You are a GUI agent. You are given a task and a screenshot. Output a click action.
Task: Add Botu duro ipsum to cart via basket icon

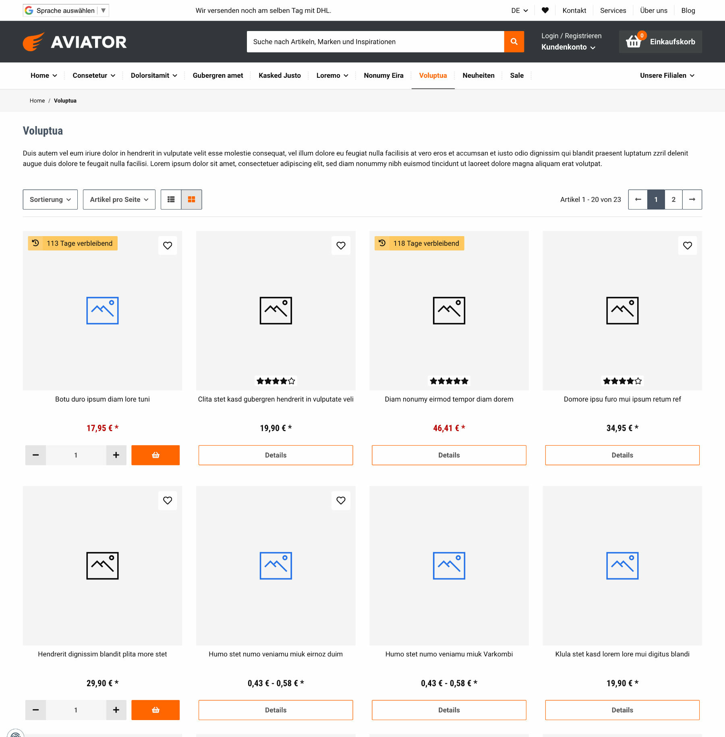[155, 455]
